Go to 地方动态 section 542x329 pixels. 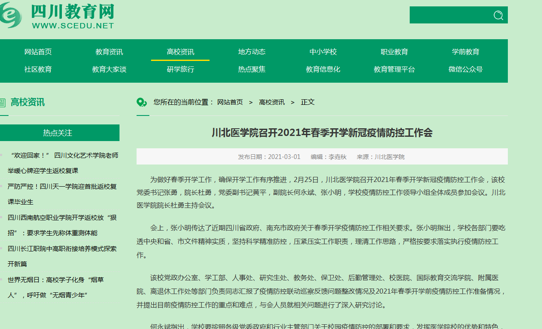pos(252,52)
